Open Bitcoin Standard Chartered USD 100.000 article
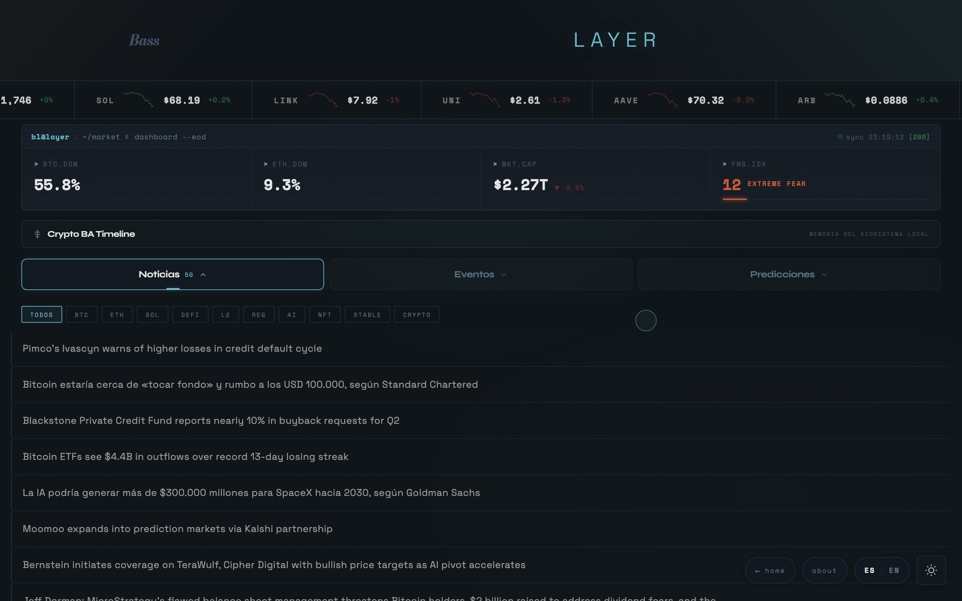962x601 pixels. coord(481,385)
